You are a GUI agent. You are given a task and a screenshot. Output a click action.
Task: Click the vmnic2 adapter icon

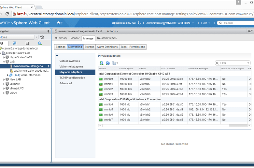coord(101,89)
